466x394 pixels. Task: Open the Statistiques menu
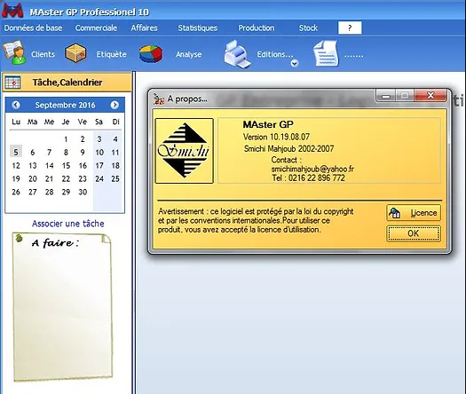pos(198,28)
